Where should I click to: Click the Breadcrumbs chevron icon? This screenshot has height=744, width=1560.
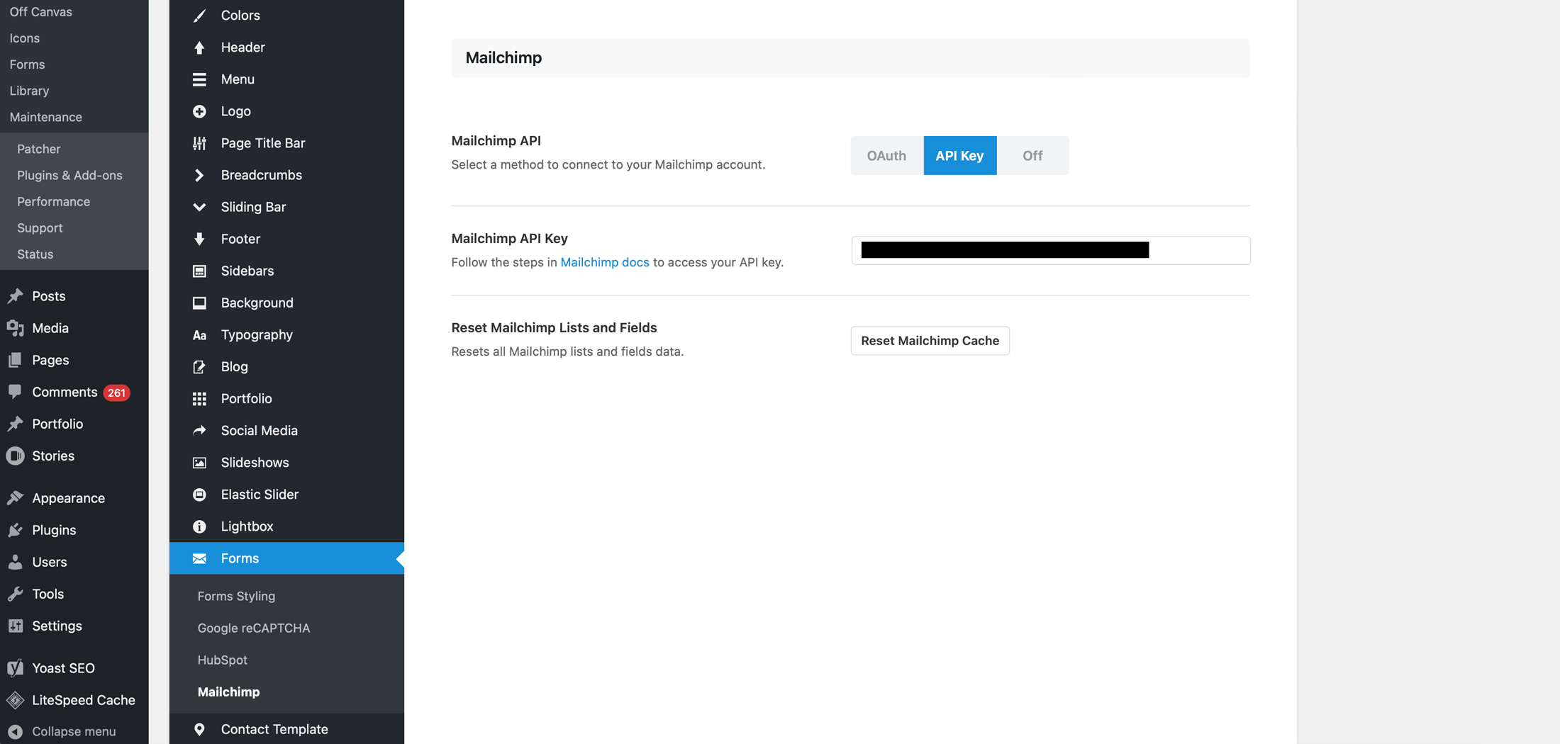pos(199,175)
